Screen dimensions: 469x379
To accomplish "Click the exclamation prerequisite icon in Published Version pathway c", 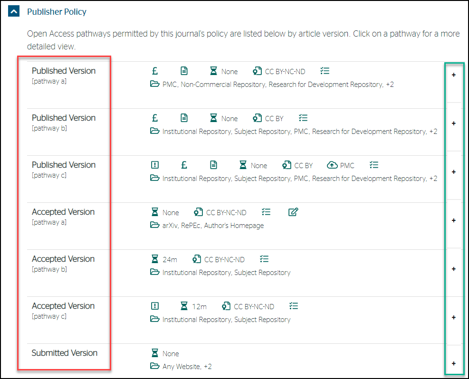I will (x=155, y=165).
